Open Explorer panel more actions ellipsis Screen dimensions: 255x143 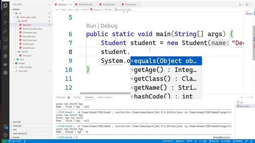pos(49,4)
